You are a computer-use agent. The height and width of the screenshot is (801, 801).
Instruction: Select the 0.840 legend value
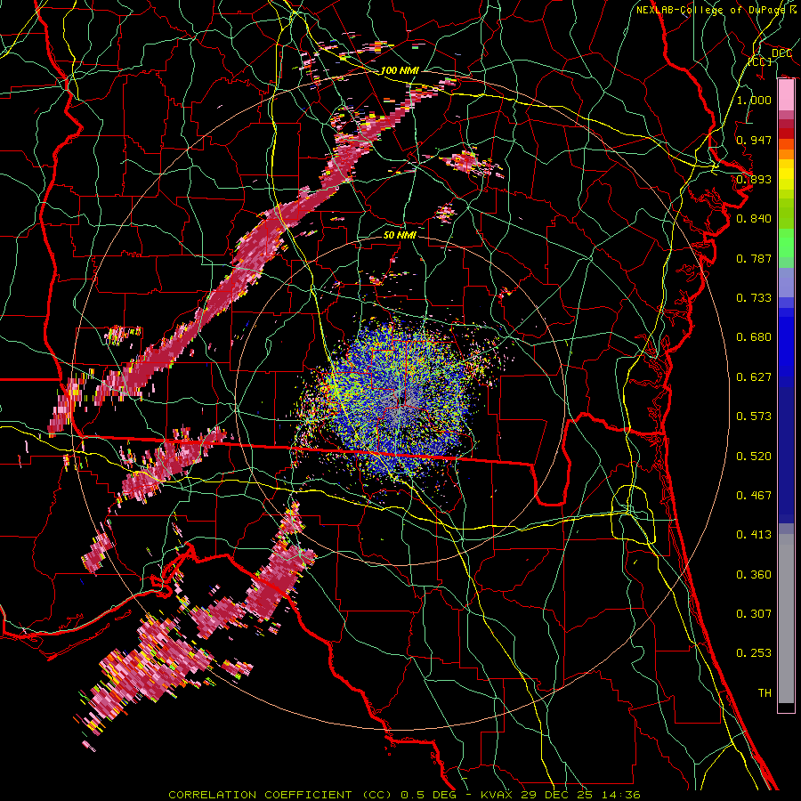coord(754,219)
